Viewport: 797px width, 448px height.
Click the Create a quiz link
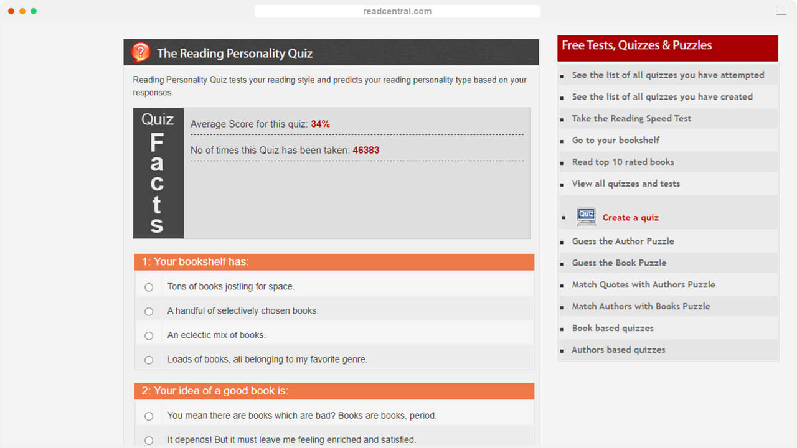click(630, 218)
